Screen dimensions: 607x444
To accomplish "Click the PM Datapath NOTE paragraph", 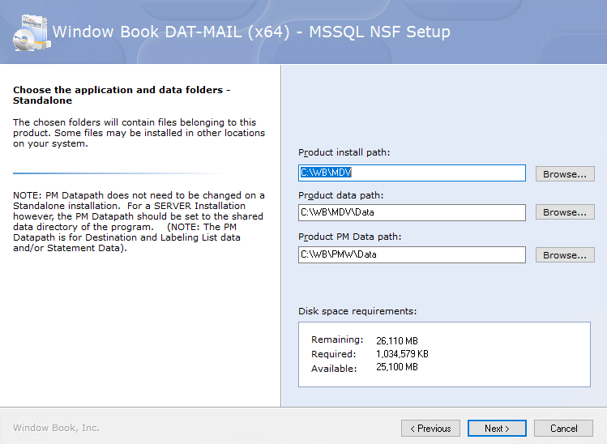I will [x=139, y=221].
